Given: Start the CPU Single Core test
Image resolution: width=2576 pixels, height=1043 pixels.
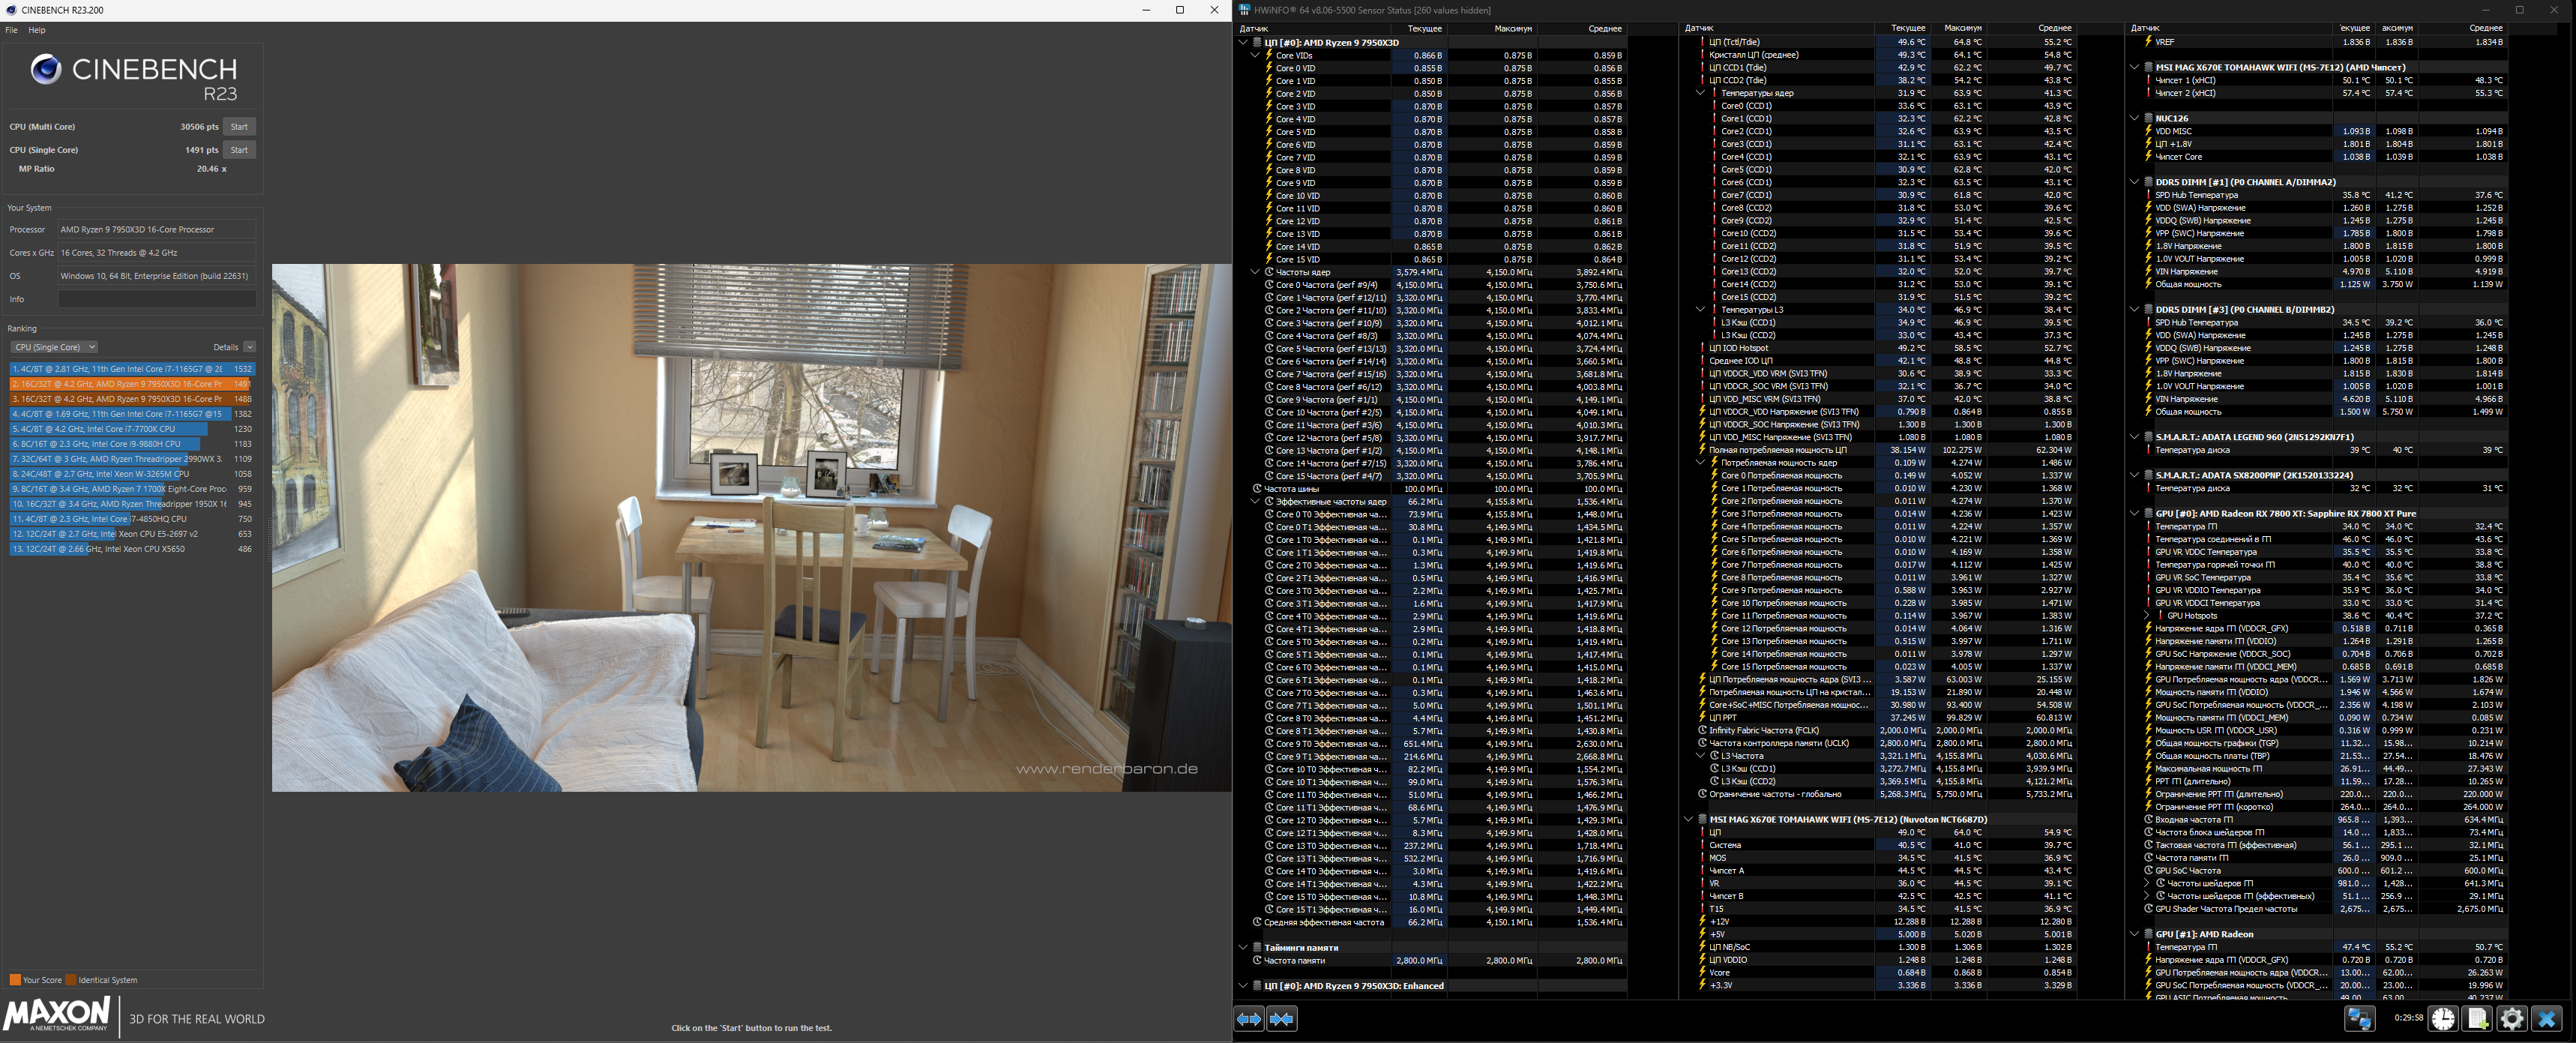Looking at the screenshot, I should pos(239,150).
